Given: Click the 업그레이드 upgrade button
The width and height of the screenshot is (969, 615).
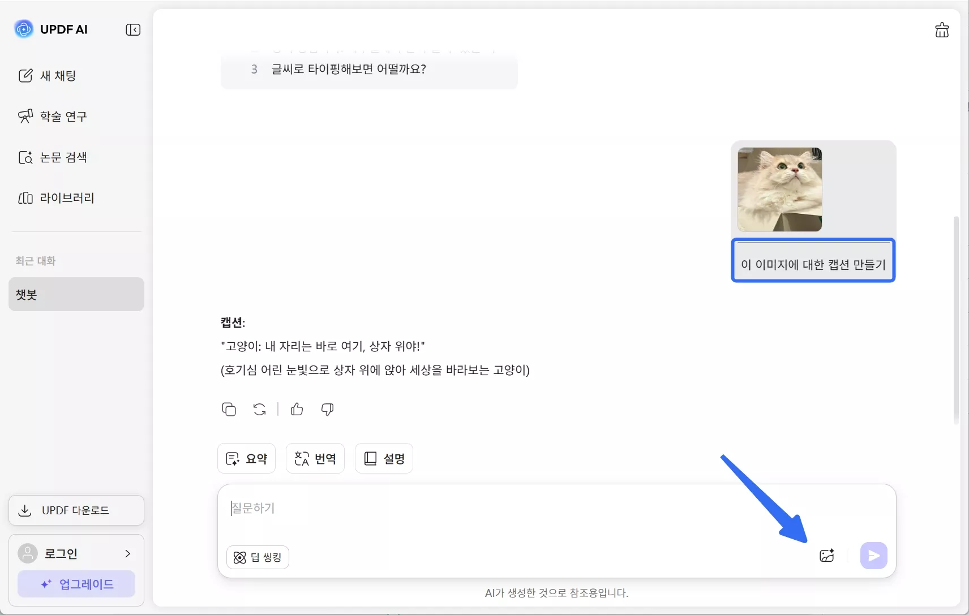Looking at the screenshot, I should 76,584.
